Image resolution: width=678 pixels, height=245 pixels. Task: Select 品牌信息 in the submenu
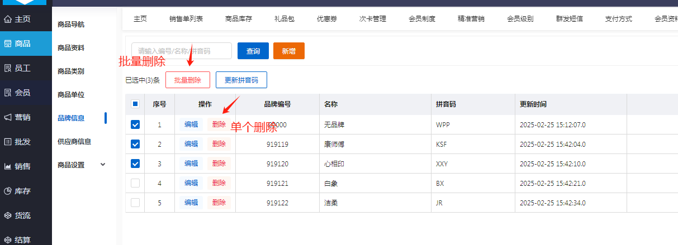(71, 118)
